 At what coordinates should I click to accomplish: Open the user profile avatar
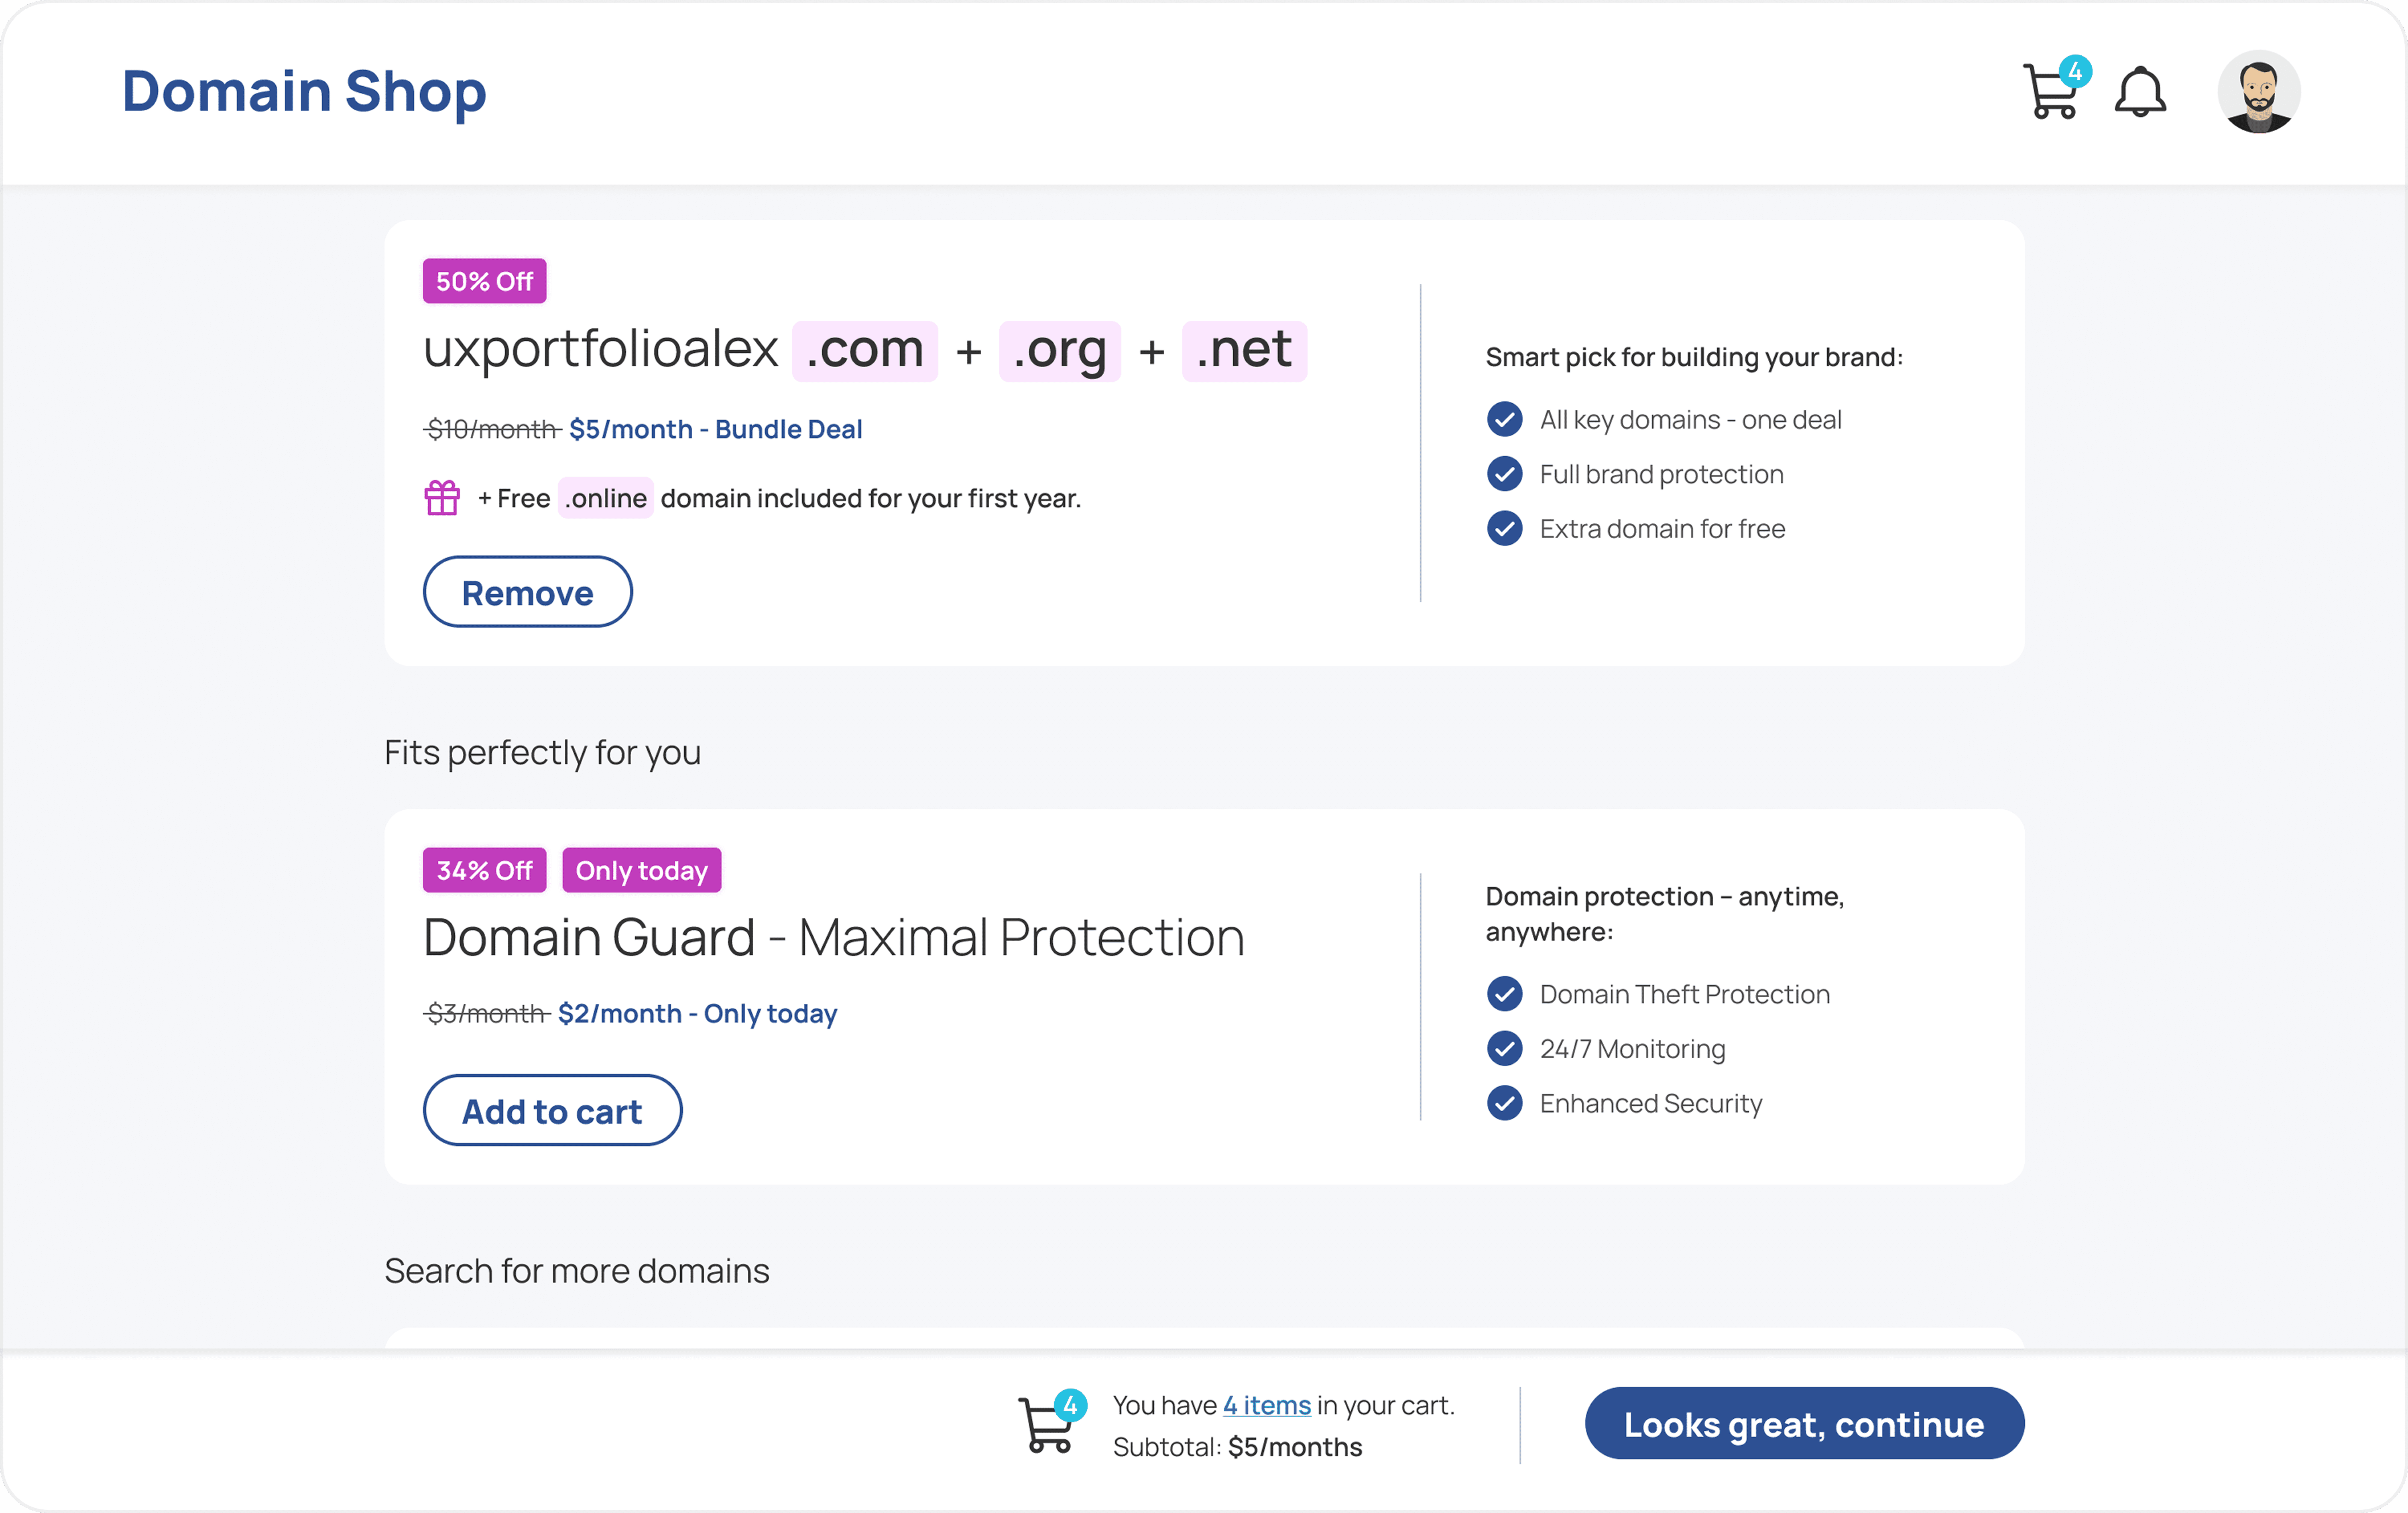coord(2259,91)
